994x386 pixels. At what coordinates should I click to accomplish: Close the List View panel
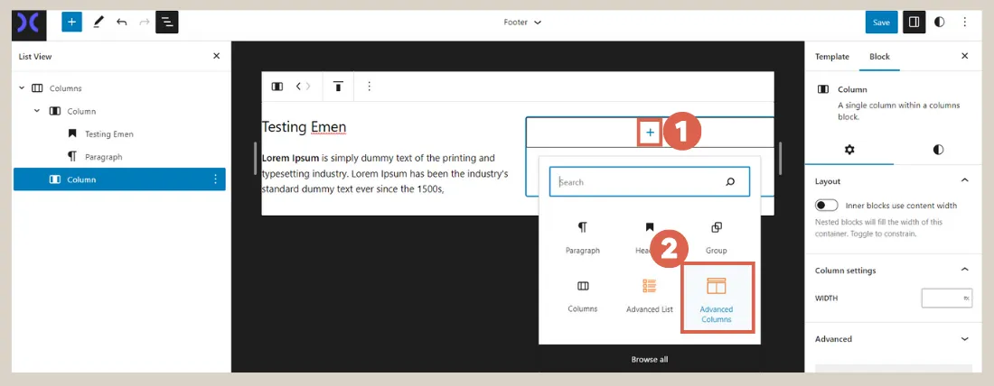[x=216, y=56]
